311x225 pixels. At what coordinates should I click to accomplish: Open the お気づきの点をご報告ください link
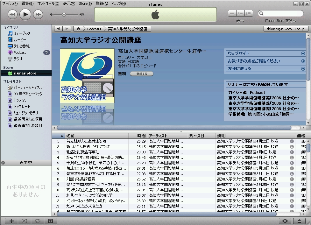tap(265, 61)
